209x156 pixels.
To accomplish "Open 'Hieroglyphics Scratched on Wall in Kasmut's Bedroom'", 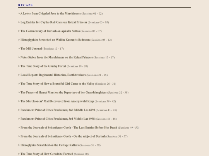I will [x=55, y=40].
